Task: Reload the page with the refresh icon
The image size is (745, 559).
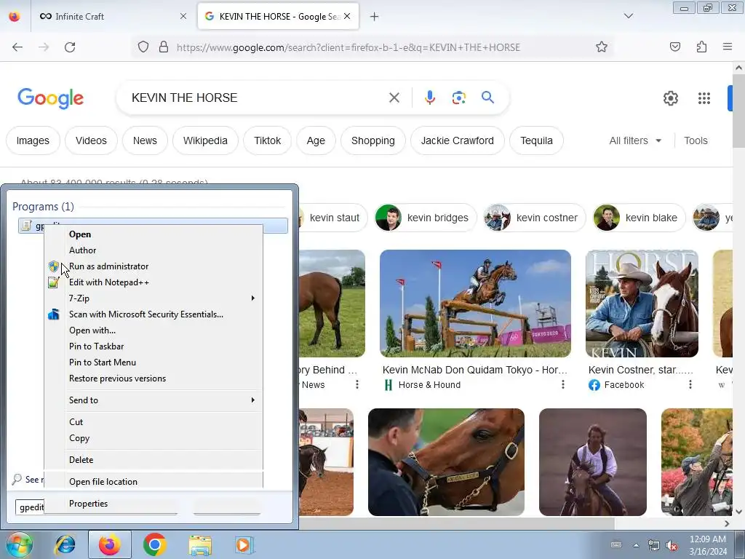Action: pyautogui.click(x=70, y=47)
